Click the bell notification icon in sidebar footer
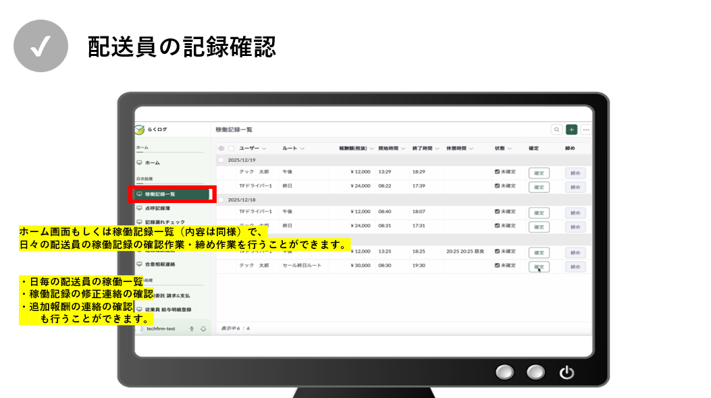Viewport: 711px width, 398px height. (x=203, y=329)
